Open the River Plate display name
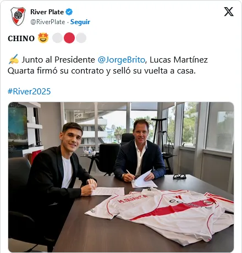 (47, 12)
